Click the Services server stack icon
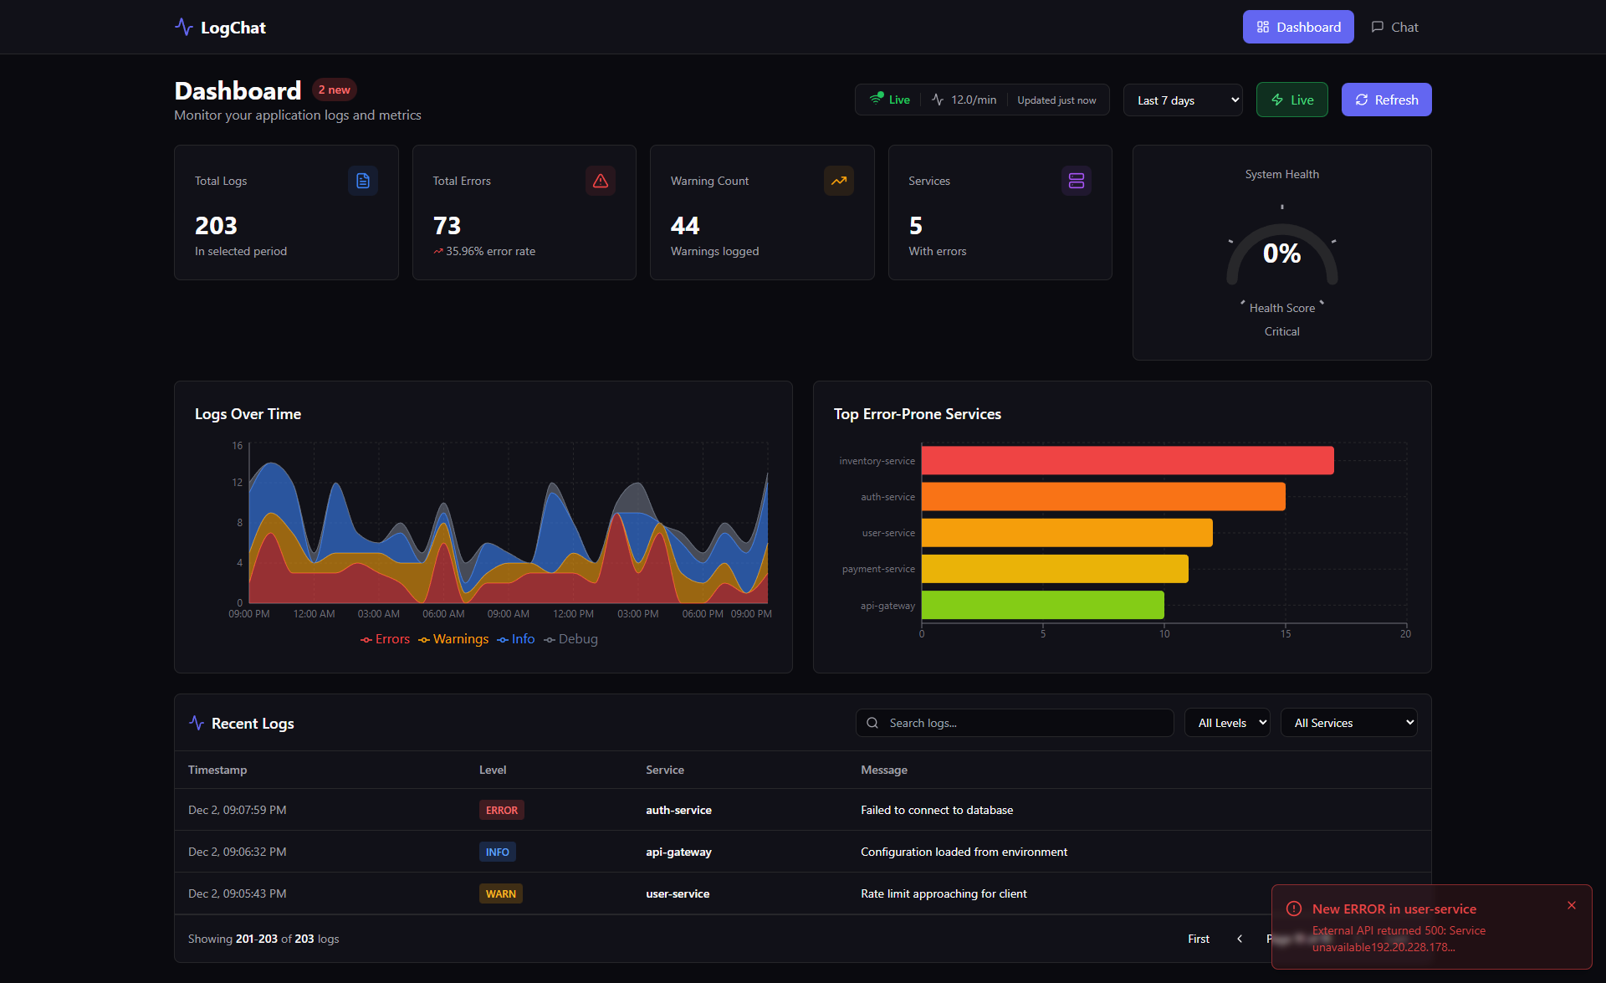 click(x=1077, y=181)
